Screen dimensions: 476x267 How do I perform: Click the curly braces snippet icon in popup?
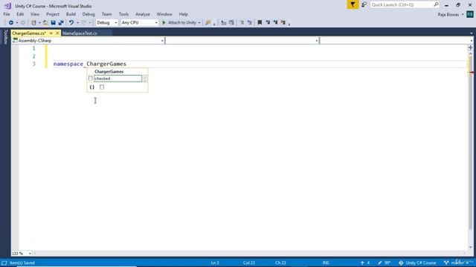[x=92, y=88]
